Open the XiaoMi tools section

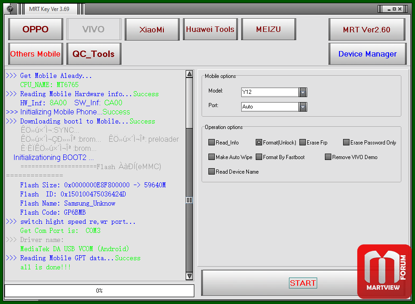[x=152, y=30]
